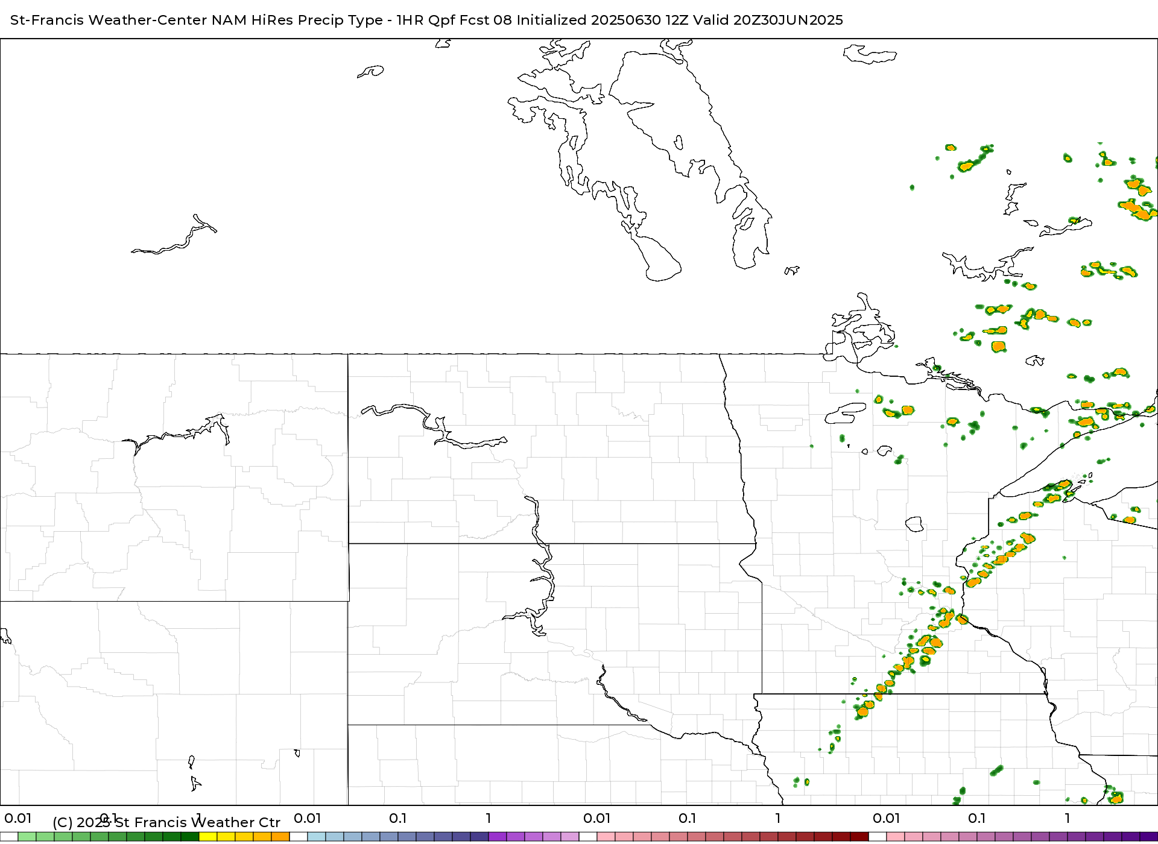The height and width of the screenshot is (844, 1158).
Task: Pick the white swatch before the pink-purple scale
Action: 878,837
